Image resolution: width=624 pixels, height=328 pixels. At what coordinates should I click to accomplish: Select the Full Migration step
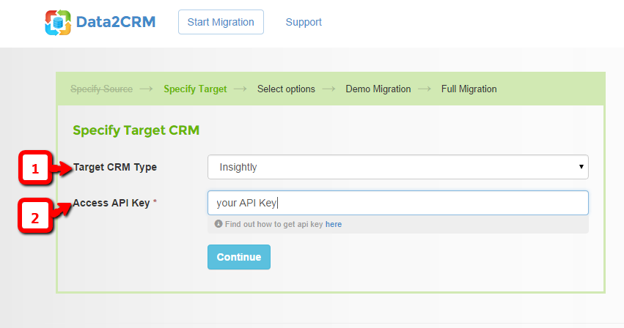click(469, 89)
